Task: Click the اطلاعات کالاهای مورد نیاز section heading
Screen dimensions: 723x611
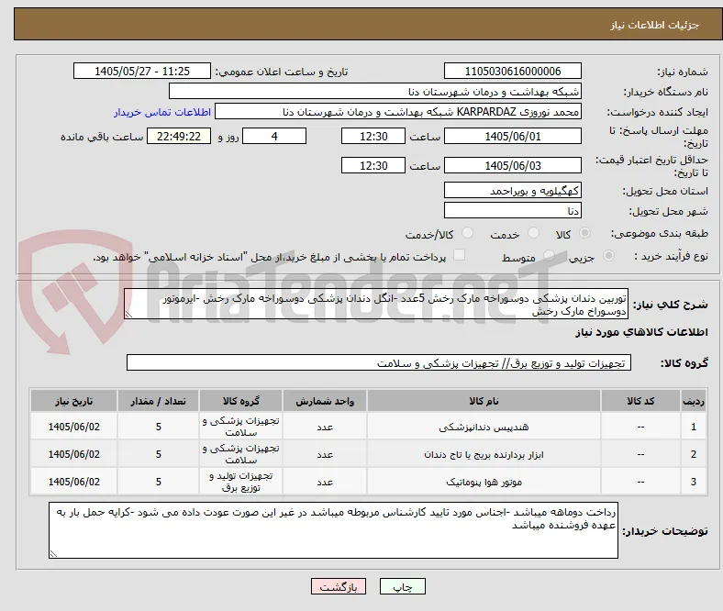Action: 641,332
